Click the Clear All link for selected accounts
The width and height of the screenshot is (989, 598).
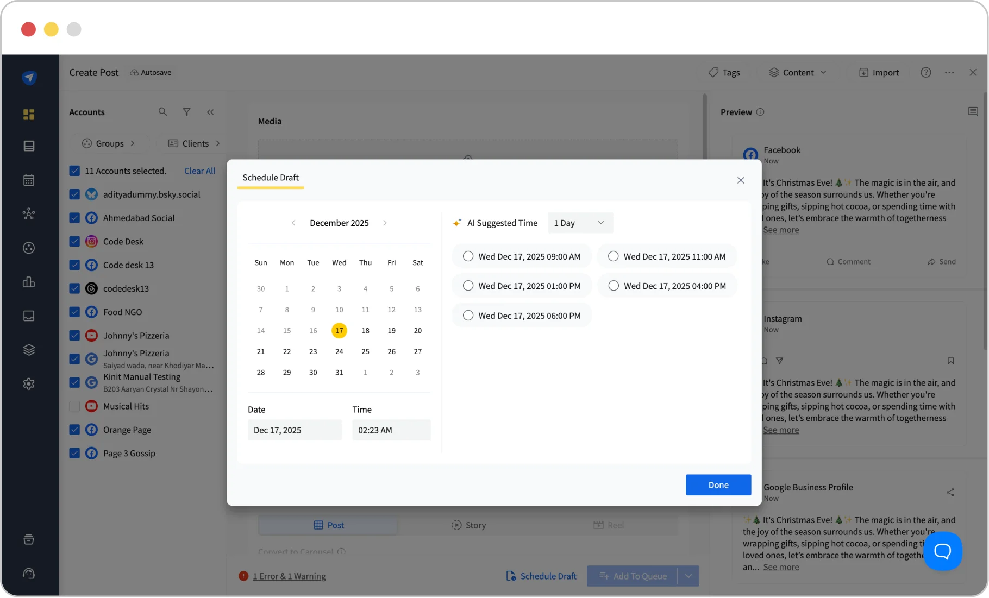pyautogui.click(x=199, y=171)
